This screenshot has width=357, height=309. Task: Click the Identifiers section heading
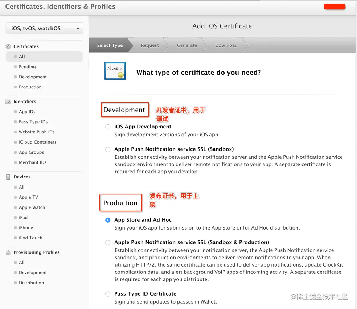tap(25, 102)
